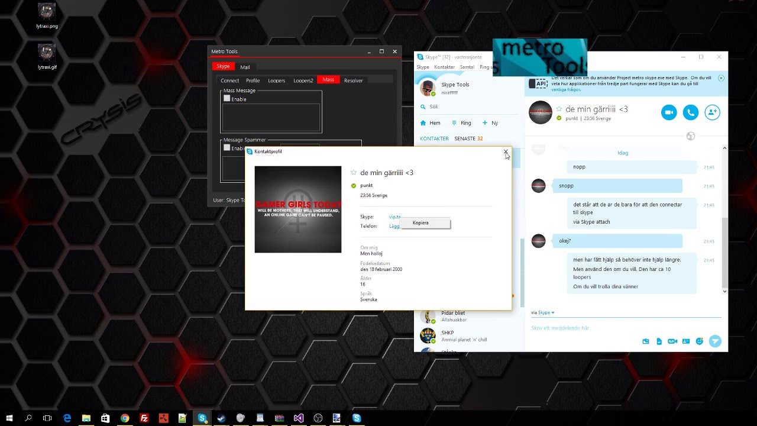Enable the Mass Message checkbox
The width and height of the screenshot is (757, 426).
227,99
